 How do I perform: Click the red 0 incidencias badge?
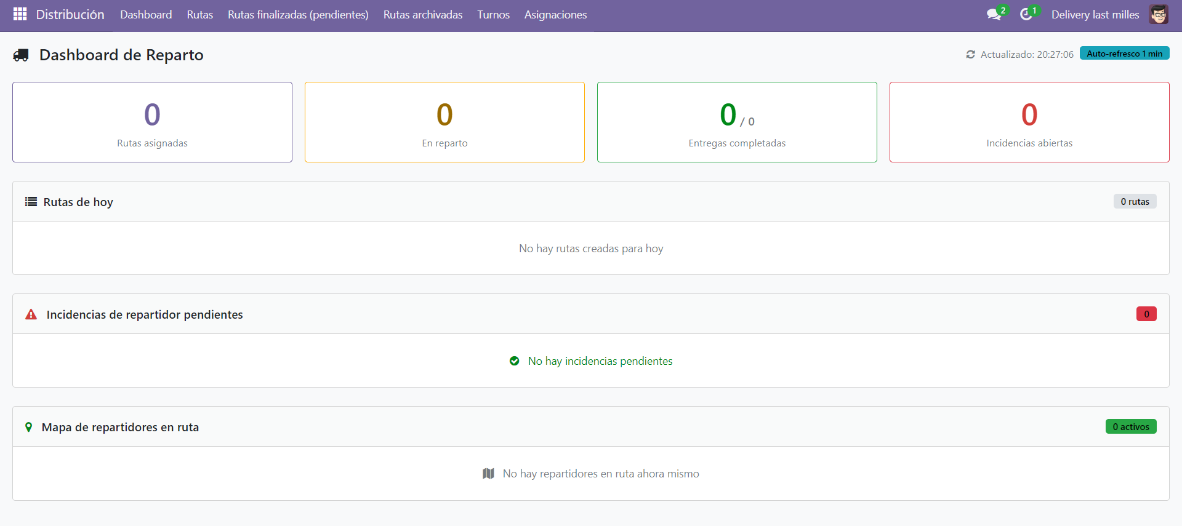point(1146,314)
